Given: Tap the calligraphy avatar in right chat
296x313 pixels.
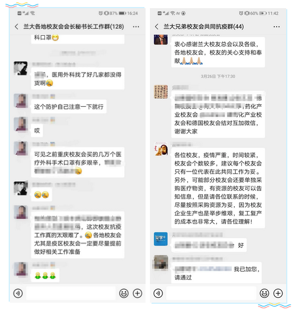Looking at the screenshot, I should (161, 92).
